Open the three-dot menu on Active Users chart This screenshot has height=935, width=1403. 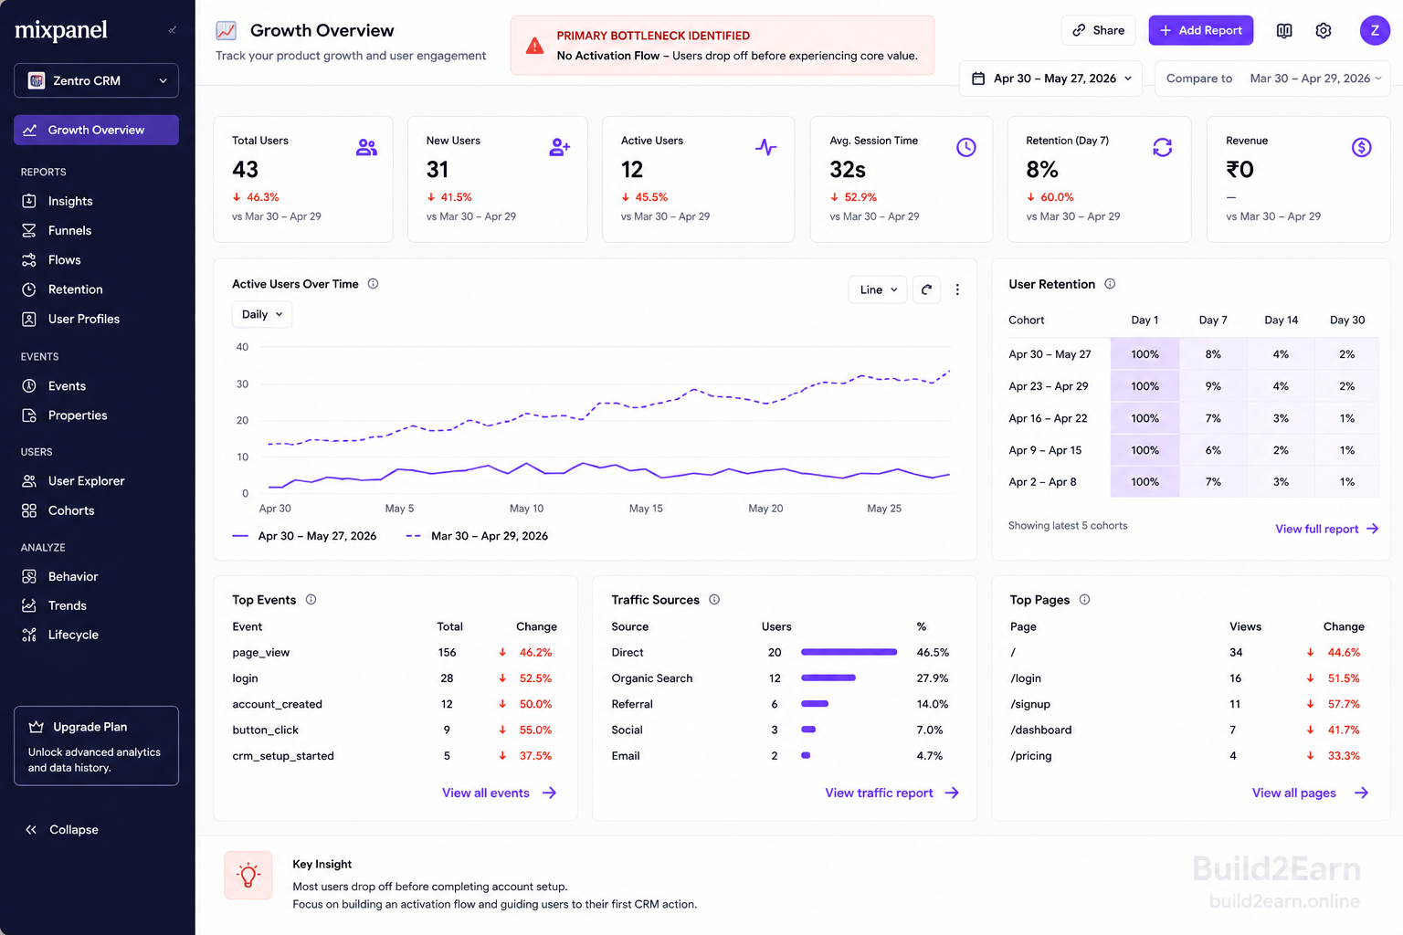click(957, 289)
